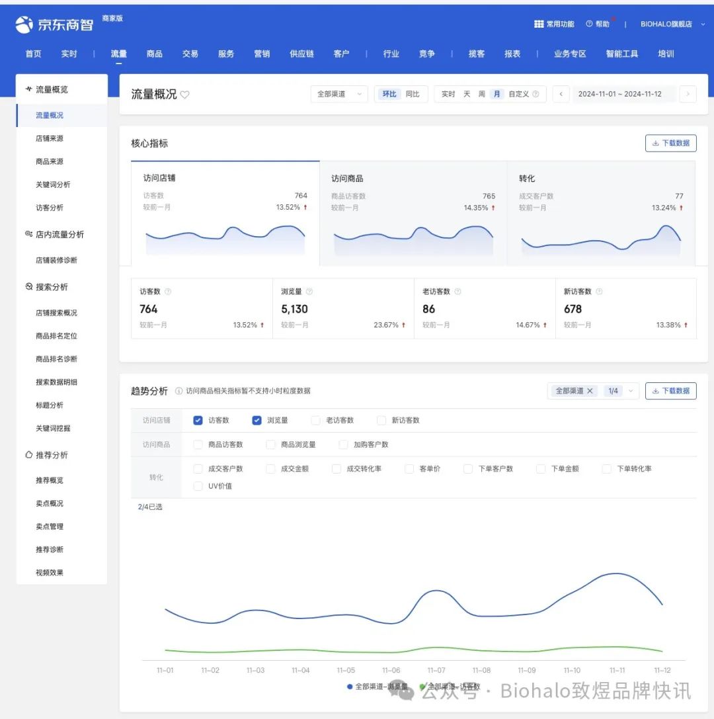Image resolution: width=714 pixels, height=719 pixels.
Task: Favorite 流量概况 with the heart icon
Action: 184,95
